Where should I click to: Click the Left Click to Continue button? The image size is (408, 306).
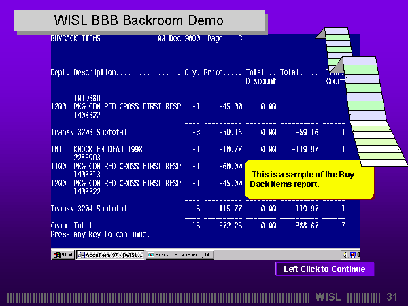pyautogui.click(x=324, y=269)
